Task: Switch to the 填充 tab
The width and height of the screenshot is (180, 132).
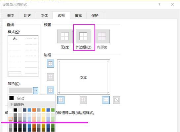Action: [x=78, y=16]
